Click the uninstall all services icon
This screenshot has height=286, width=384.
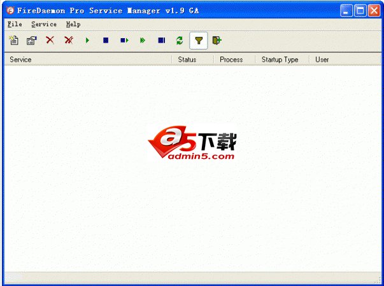click(x=69, y=40)
